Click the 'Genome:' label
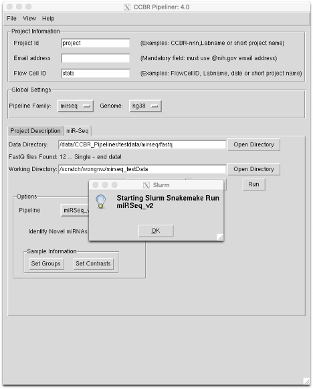Screen dimensions: 313x389 coord(111,106)
